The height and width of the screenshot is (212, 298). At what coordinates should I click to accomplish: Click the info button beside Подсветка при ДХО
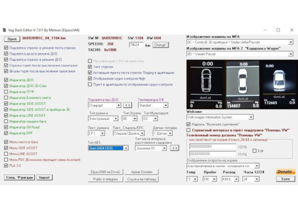[x=127, y=106]
